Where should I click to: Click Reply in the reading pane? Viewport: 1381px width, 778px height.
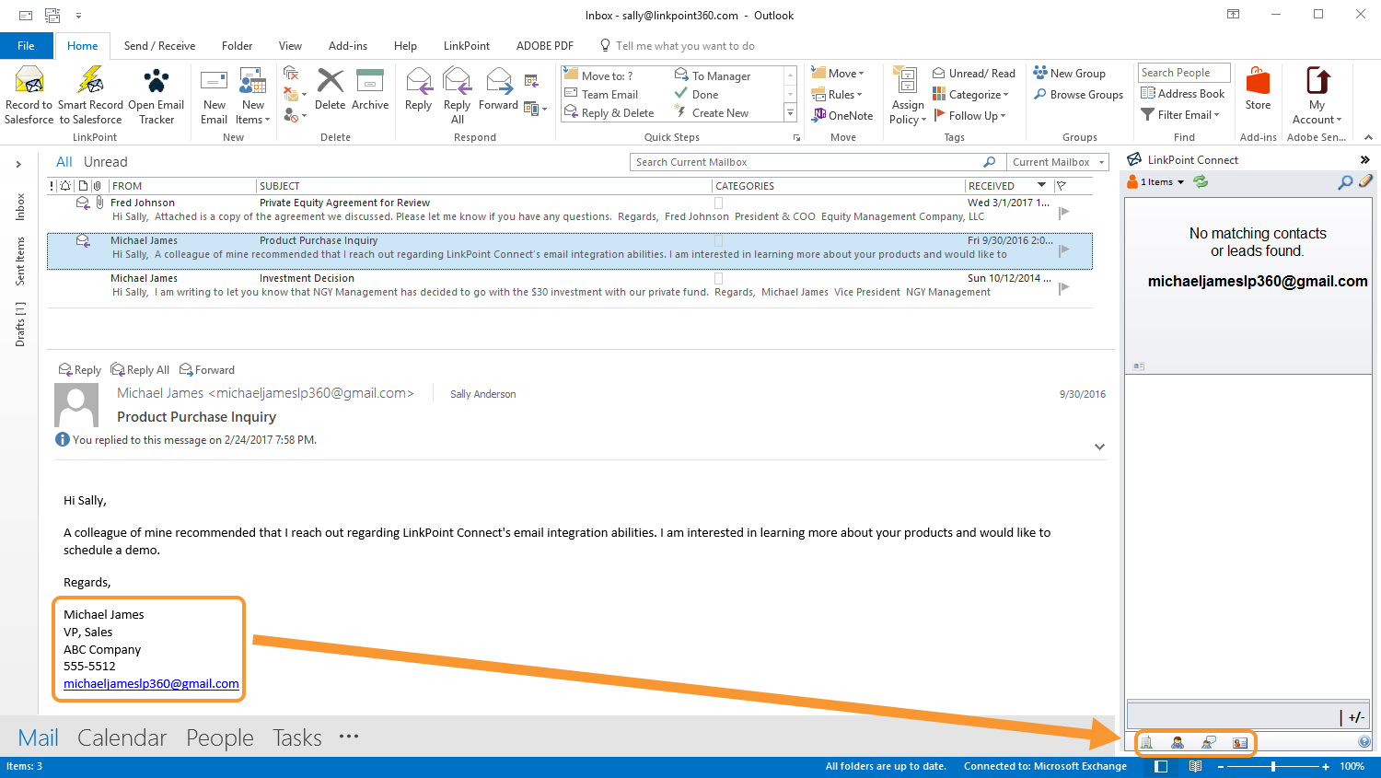click(x=80, y=370)
